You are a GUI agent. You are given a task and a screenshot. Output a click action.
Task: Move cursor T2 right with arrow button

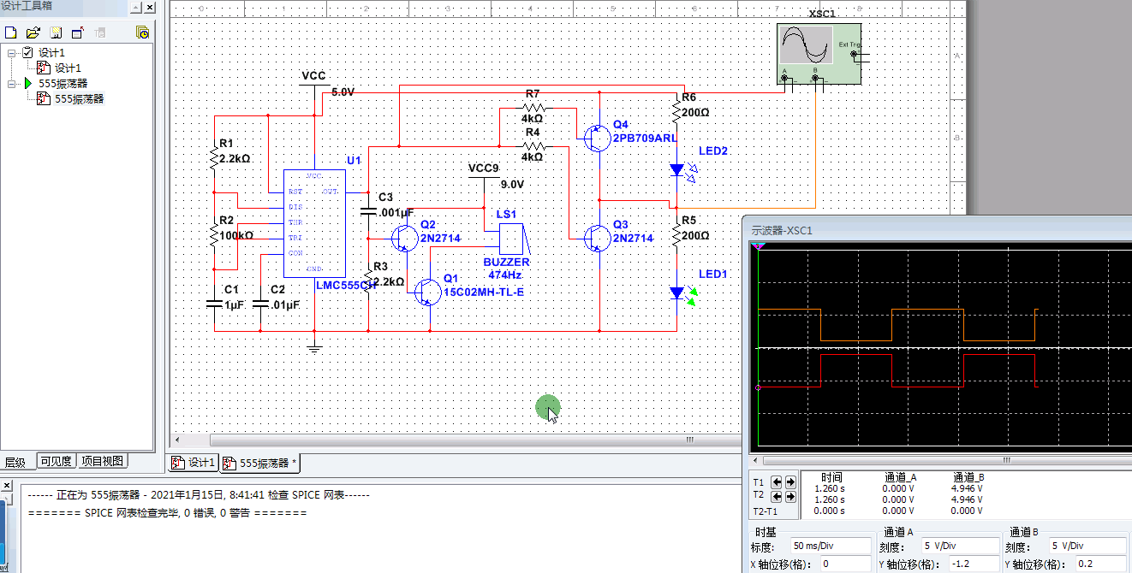[x=790, y=496]
